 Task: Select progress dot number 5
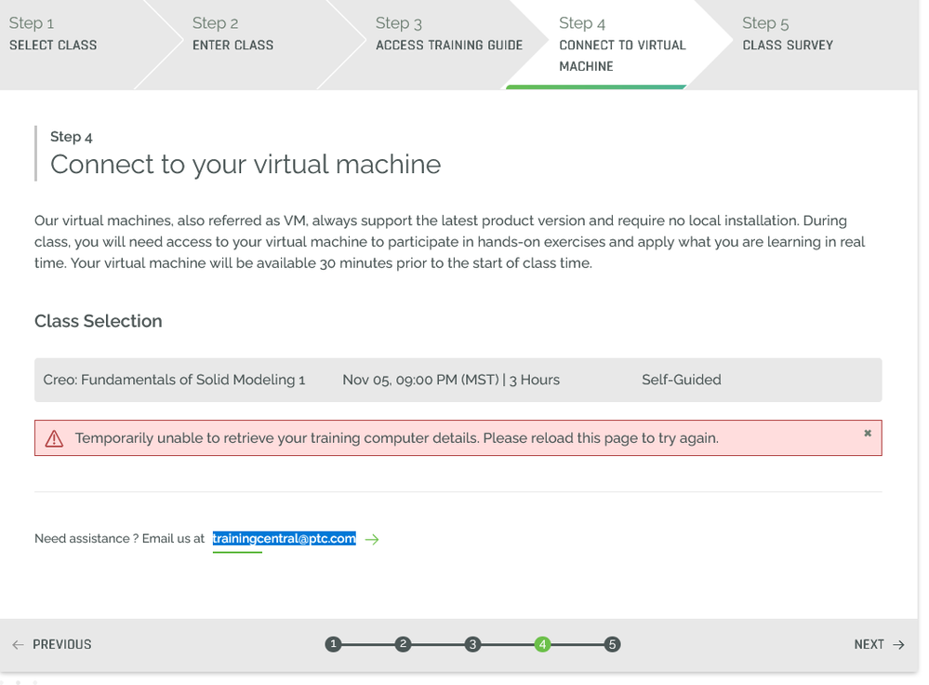(612, 644)
